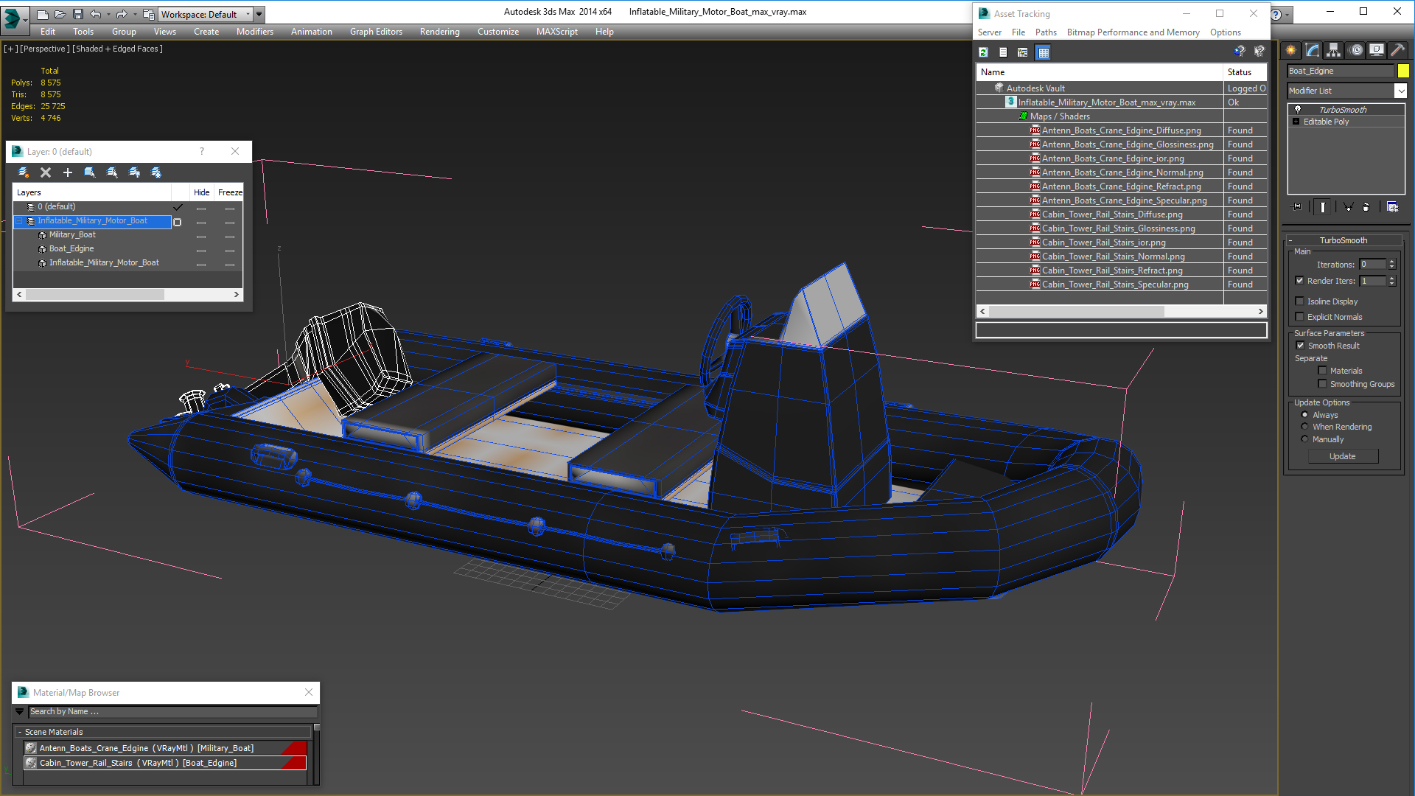
Task: Toggle the Smooth Result checkbox
Action: (1301, 346)
